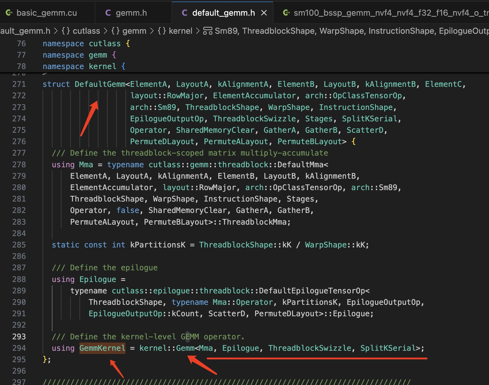This screenshot has width=489, height=385.
Task: Click DefaultGemm on line 271
Action: 100,84
